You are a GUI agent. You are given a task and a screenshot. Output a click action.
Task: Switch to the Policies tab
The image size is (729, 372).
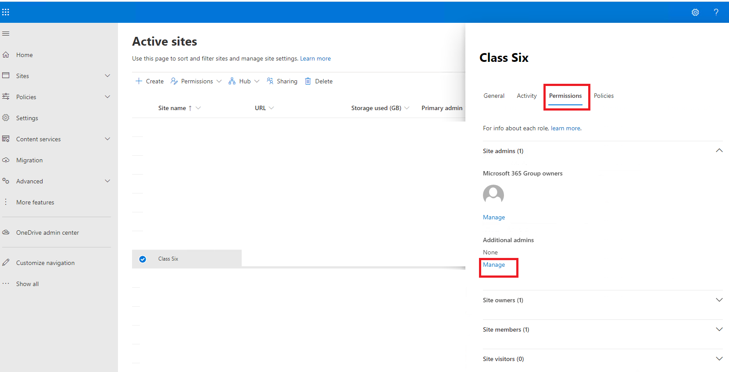tap(604, 96)
